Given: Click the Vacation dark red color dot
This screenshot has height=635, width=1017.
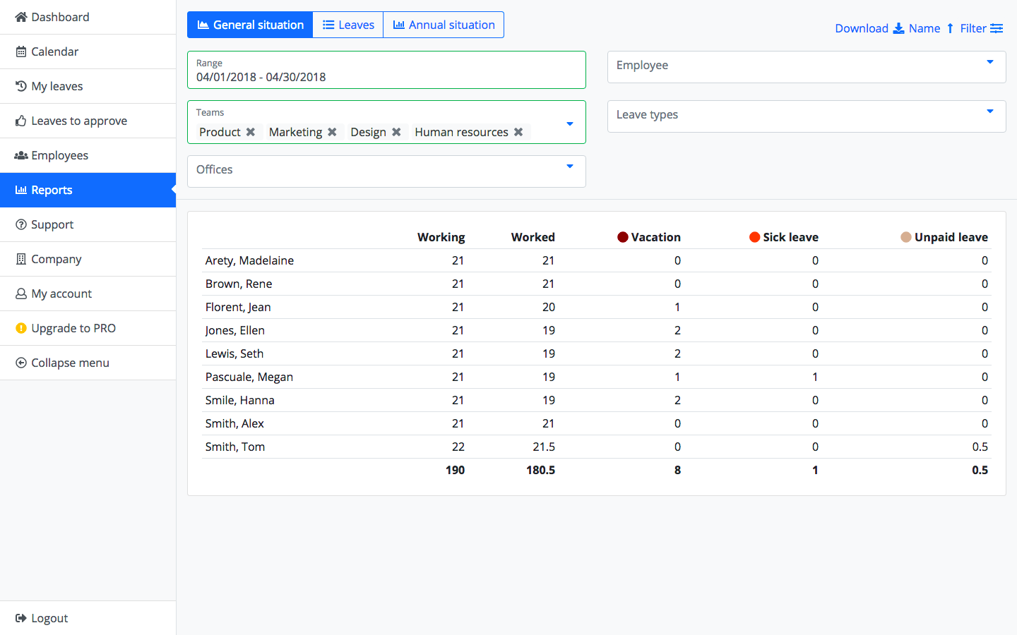Looking at the screenshot, I should click(x=623, y=237).
